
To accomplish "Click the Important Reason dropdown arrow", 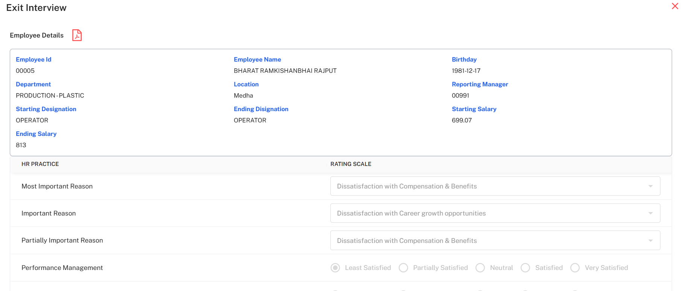I will point(650,213).
